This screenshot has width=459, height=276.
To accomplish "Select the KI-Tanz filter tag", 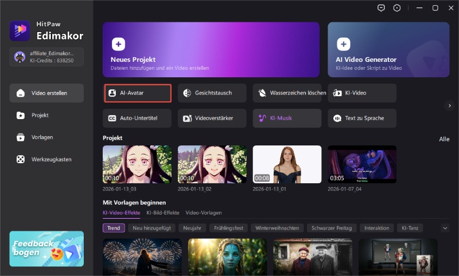I will click(x=410, y=228).
